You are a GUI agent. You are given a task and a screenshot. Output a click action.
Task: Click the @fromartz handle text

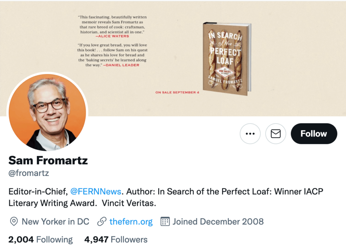click(29, 174)
